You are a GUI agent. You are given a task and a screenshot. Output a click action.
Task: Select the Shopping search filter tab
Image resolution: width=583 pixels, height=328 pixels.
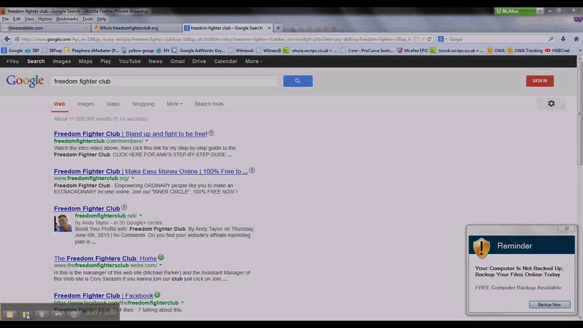143,104
